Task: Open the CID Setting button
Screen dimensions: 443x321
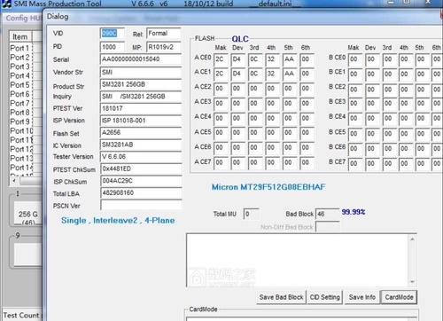Action: point(324,297)
